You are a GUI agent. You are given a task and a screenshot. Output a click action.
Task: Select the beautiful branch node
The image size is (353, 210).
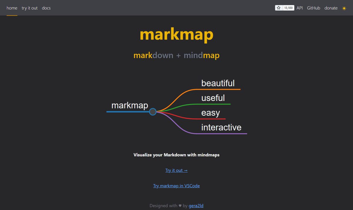(218, 83)
